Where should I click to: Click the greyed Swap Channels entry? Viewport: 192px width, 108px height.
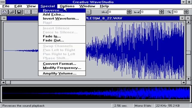[x=62, y=46]
